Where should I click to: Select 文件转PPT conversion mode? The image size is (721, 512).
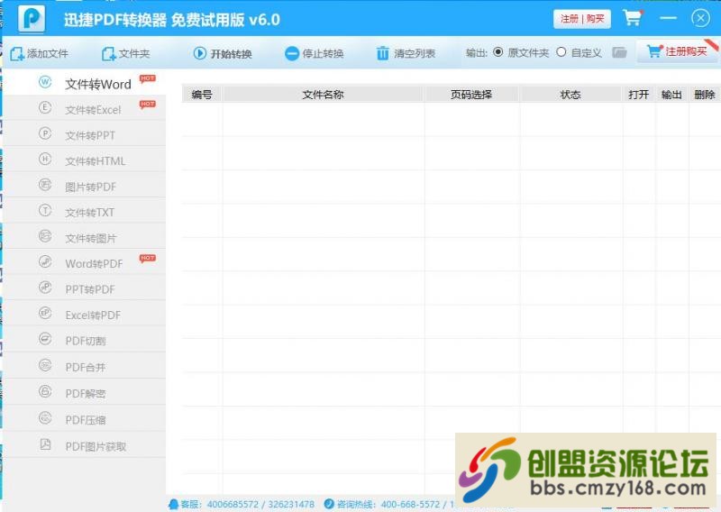85,135
